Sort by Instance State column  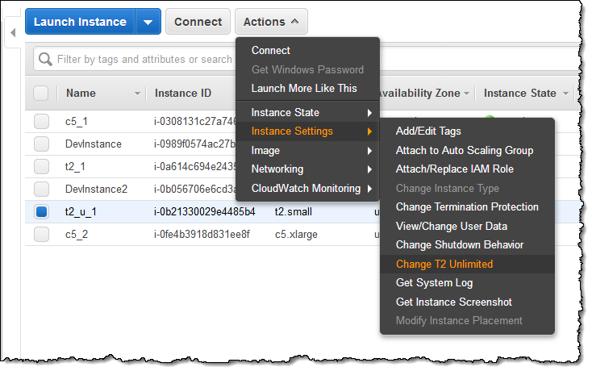pos(520,94)
